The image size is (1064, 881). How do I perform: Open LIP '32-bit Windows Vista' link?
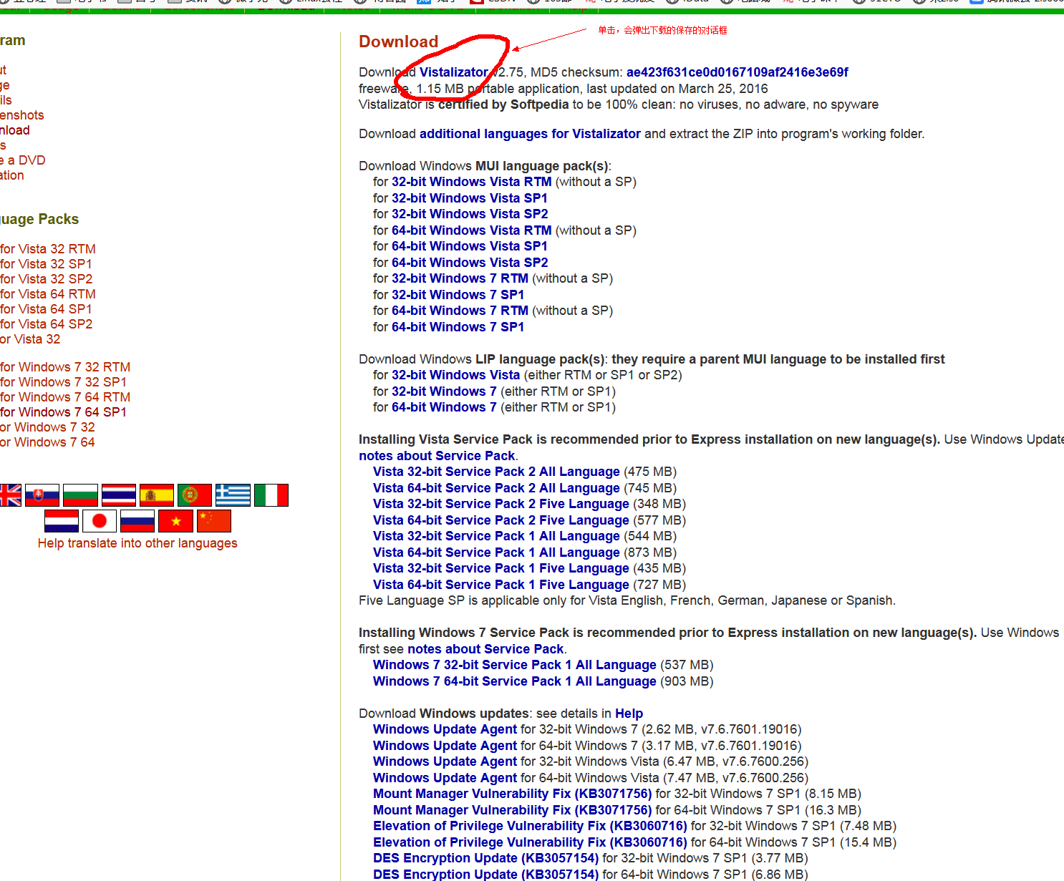click(x=456, y=375)
